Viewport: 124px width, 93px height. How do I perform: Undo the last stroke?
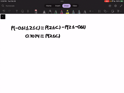[x=4, y=11]
